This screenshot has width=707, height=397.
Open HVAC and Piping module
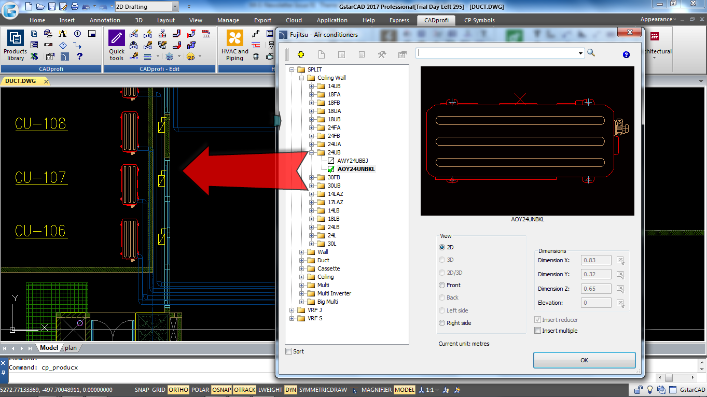[235, 45]
